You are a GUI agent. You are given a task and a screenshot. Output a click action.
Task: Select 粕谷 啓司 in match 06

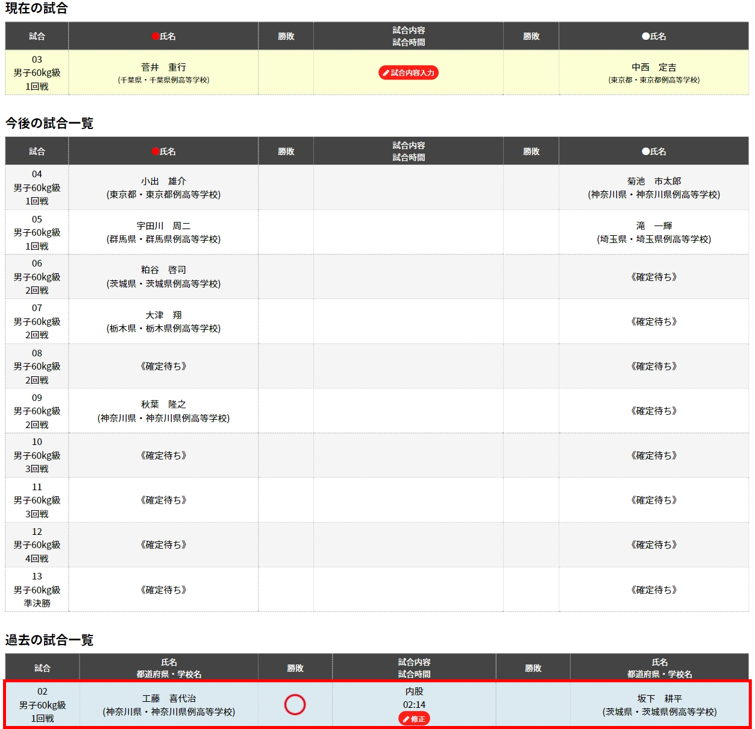coord(163,270)
